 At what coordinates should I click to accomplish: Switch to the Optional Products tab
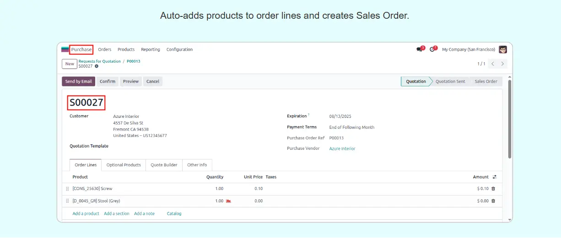[x=124, y=165]
